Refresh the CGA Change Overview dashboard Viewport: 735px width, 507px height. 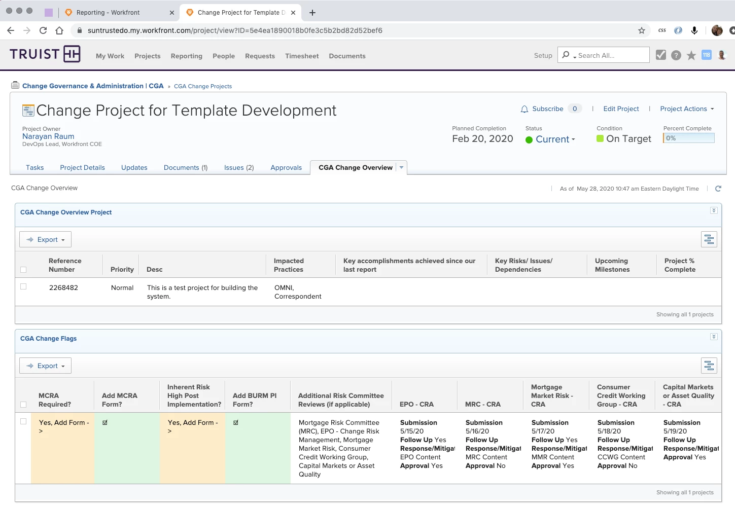point(718,189)
